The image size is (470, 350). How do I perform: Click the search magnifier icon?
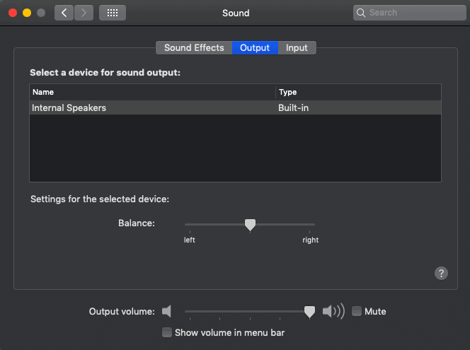click(361, 13)
